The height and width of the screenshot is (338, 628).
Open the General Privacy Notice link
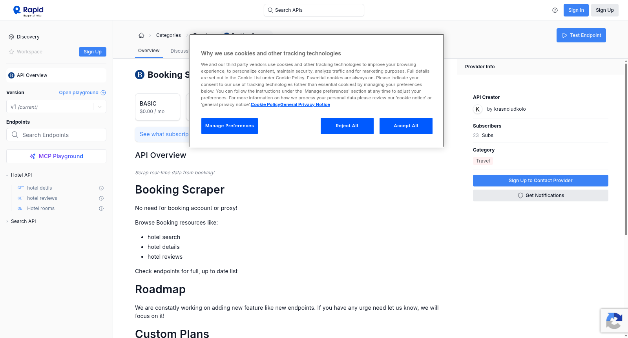click(x=305, y=104)
